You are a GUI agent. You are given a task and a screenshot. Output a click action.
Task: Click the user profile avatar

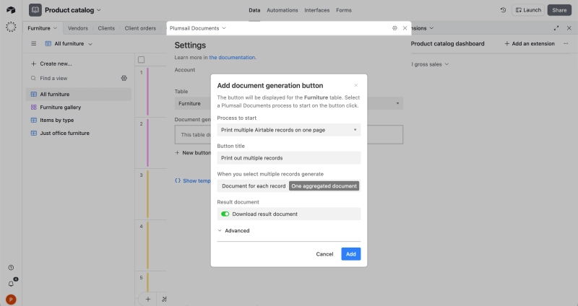point(11,300)
